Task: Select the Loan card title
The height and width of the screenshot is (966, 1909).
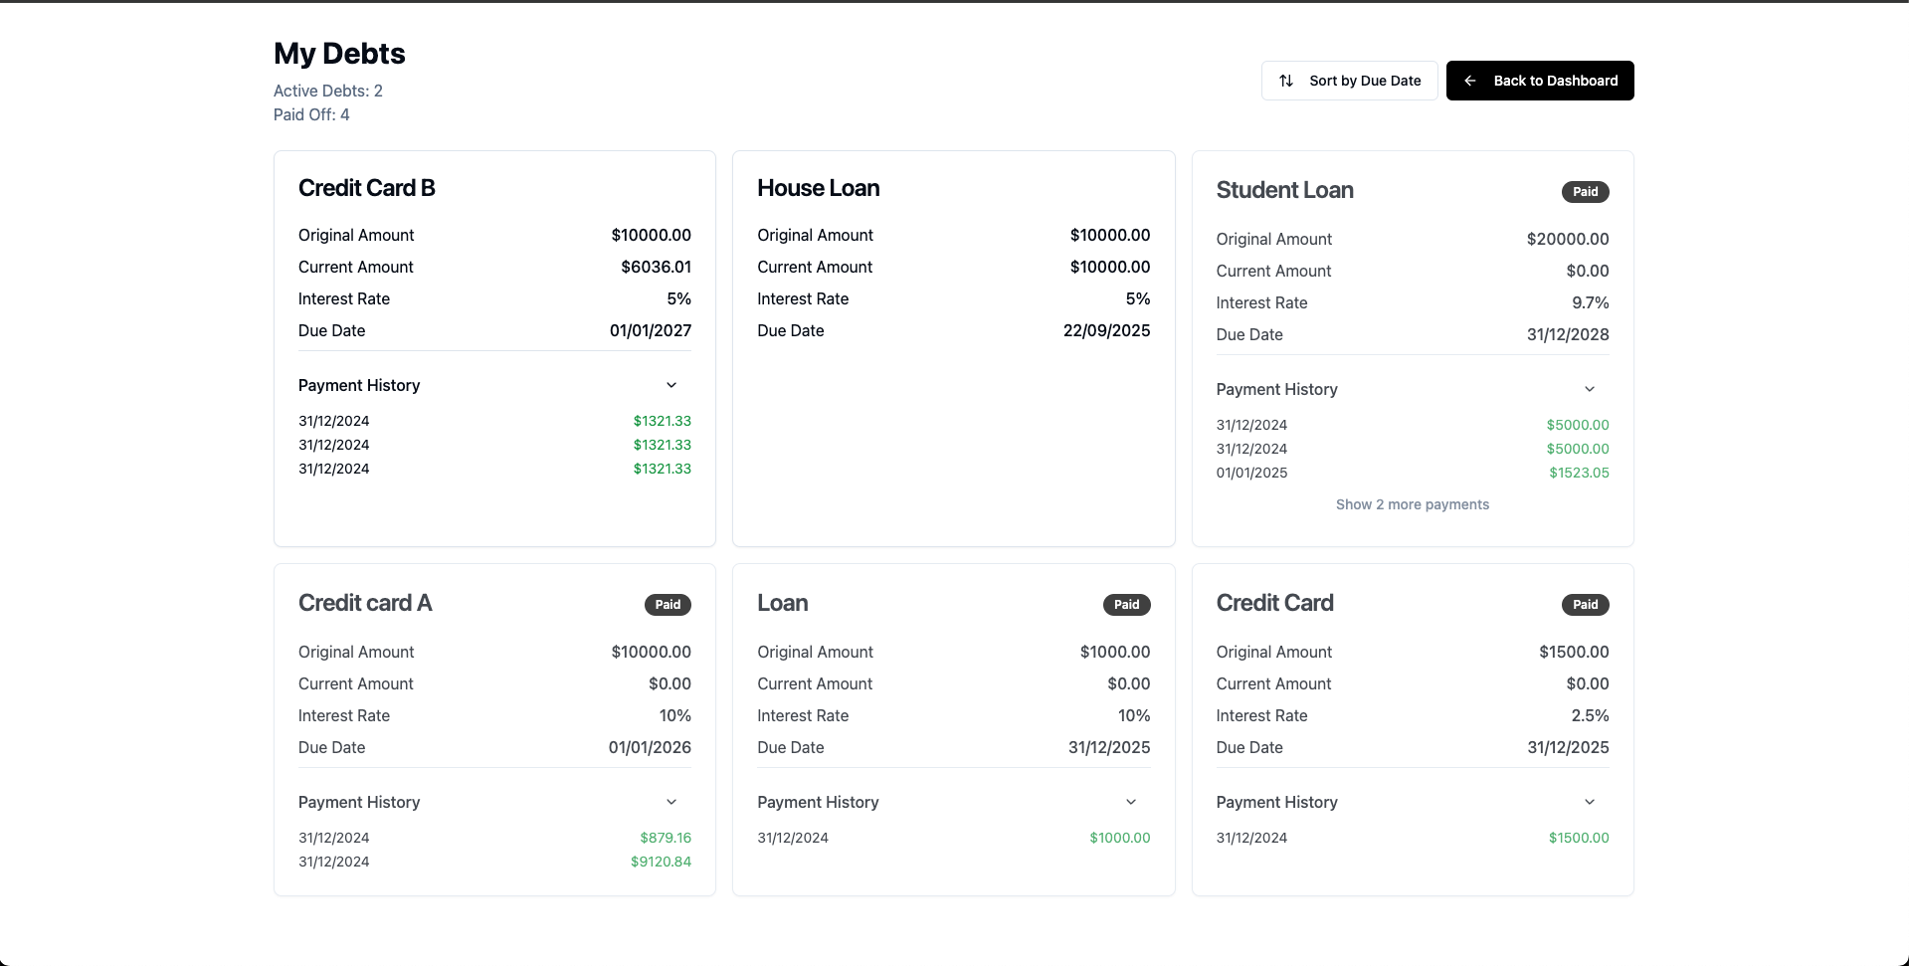Action: (783, 603)
